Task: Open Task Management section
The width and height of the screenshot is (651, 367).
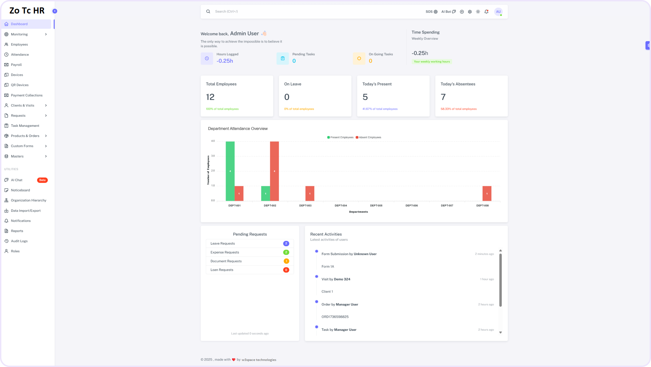Action: pos(25,125)
